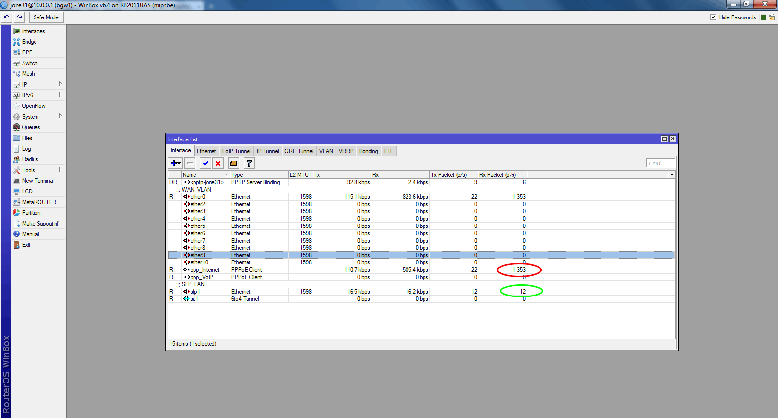Close the Interface List window
Viewport: 778px width, 418px height.
pyautogui.click(x=672, y=139)
